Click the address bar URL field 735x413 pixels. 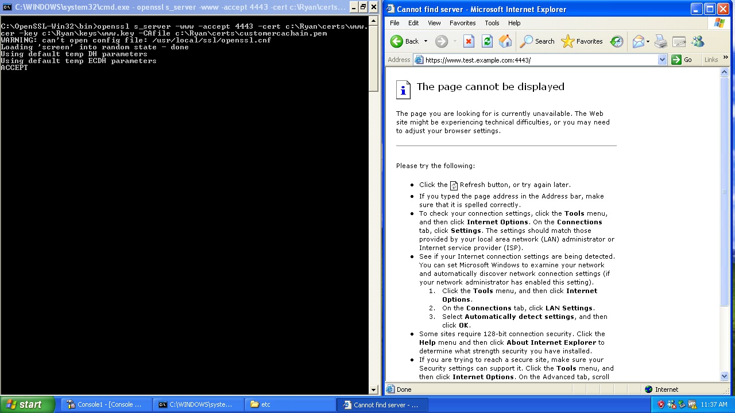click(x=540, y=60)
